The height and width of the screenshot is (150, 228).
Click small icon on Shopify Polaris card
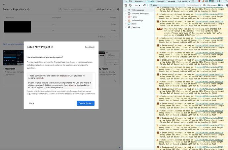click(x=115, y=81)
